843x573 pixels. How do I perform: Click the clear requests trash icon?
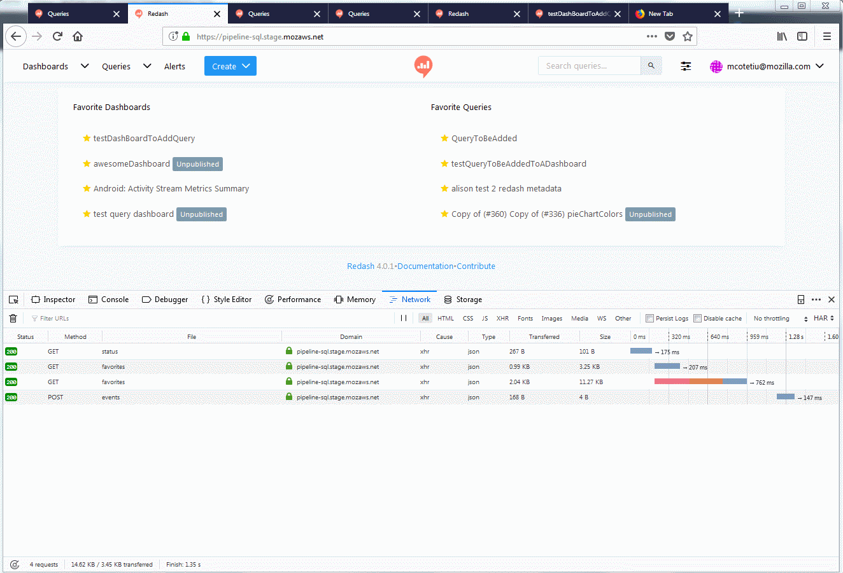click(x=13, y=317)
